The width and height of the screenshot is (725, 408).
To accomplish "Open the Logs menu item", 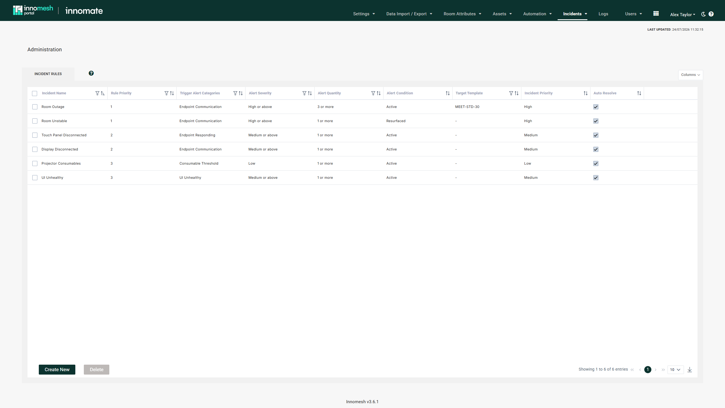I will point(603,14).
